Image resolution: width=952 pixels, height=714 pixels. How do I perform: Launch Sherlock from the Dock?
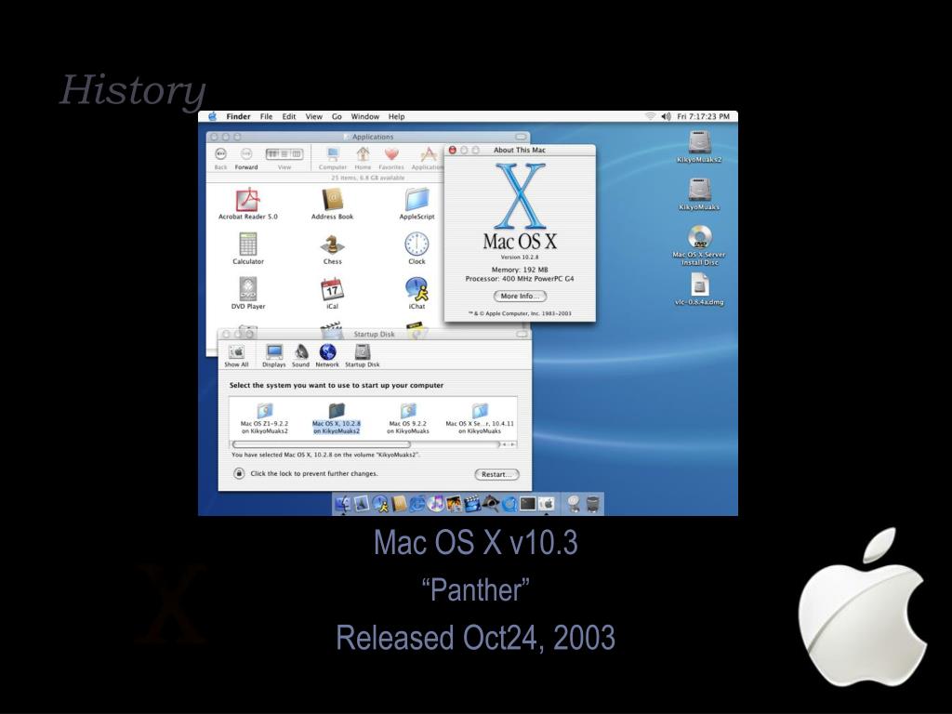click(491, 503)
